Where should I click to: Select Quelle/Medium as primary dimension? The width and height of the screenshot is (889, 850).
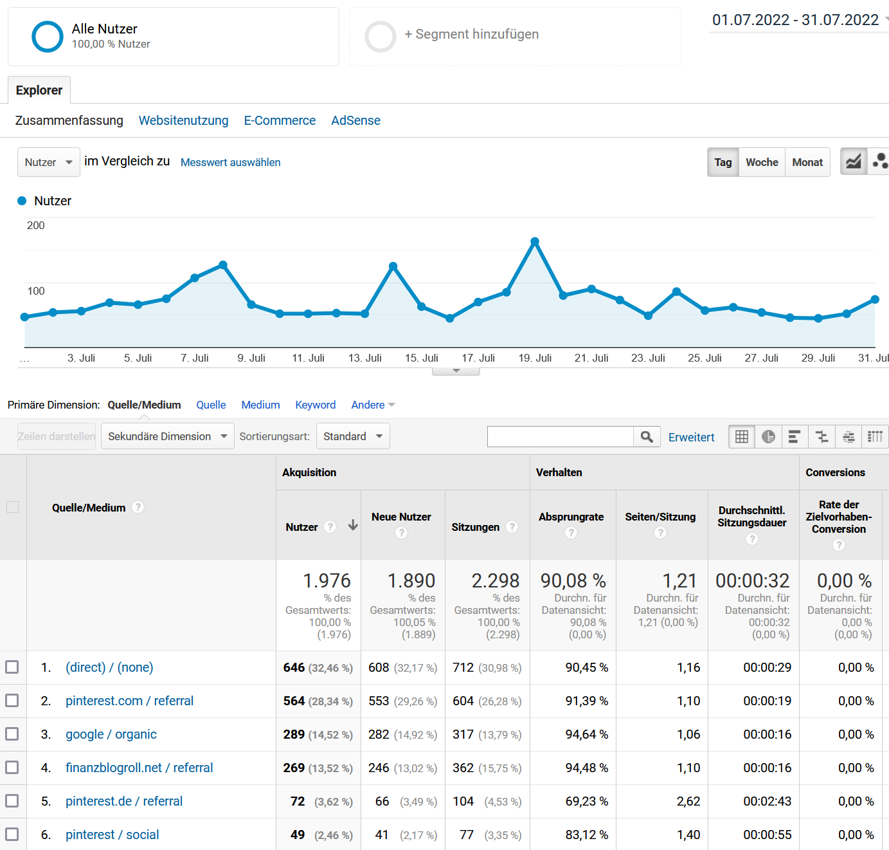pos(144,405)
